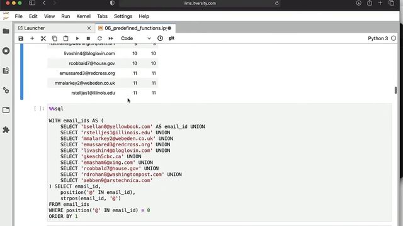Click the kernel status circle indicator
Image resolution: width=403 pixels, height=226 pixels.
394,38
